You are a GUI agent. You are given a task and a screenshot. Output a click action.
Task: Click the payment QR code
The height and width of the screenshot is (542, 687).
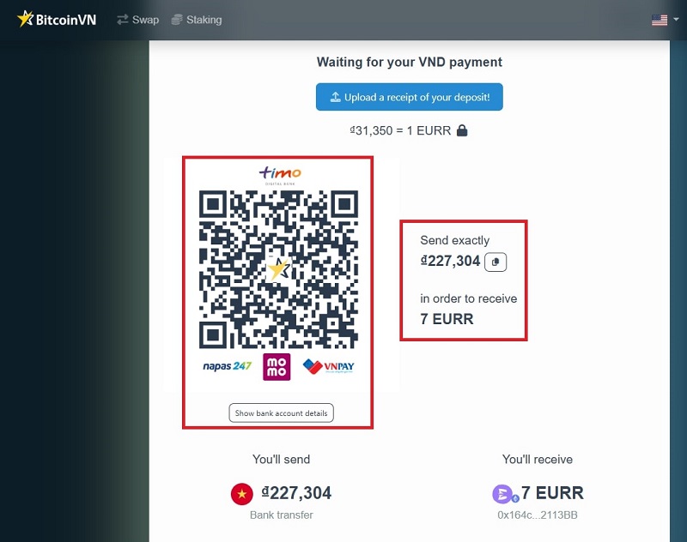(278, 268)
